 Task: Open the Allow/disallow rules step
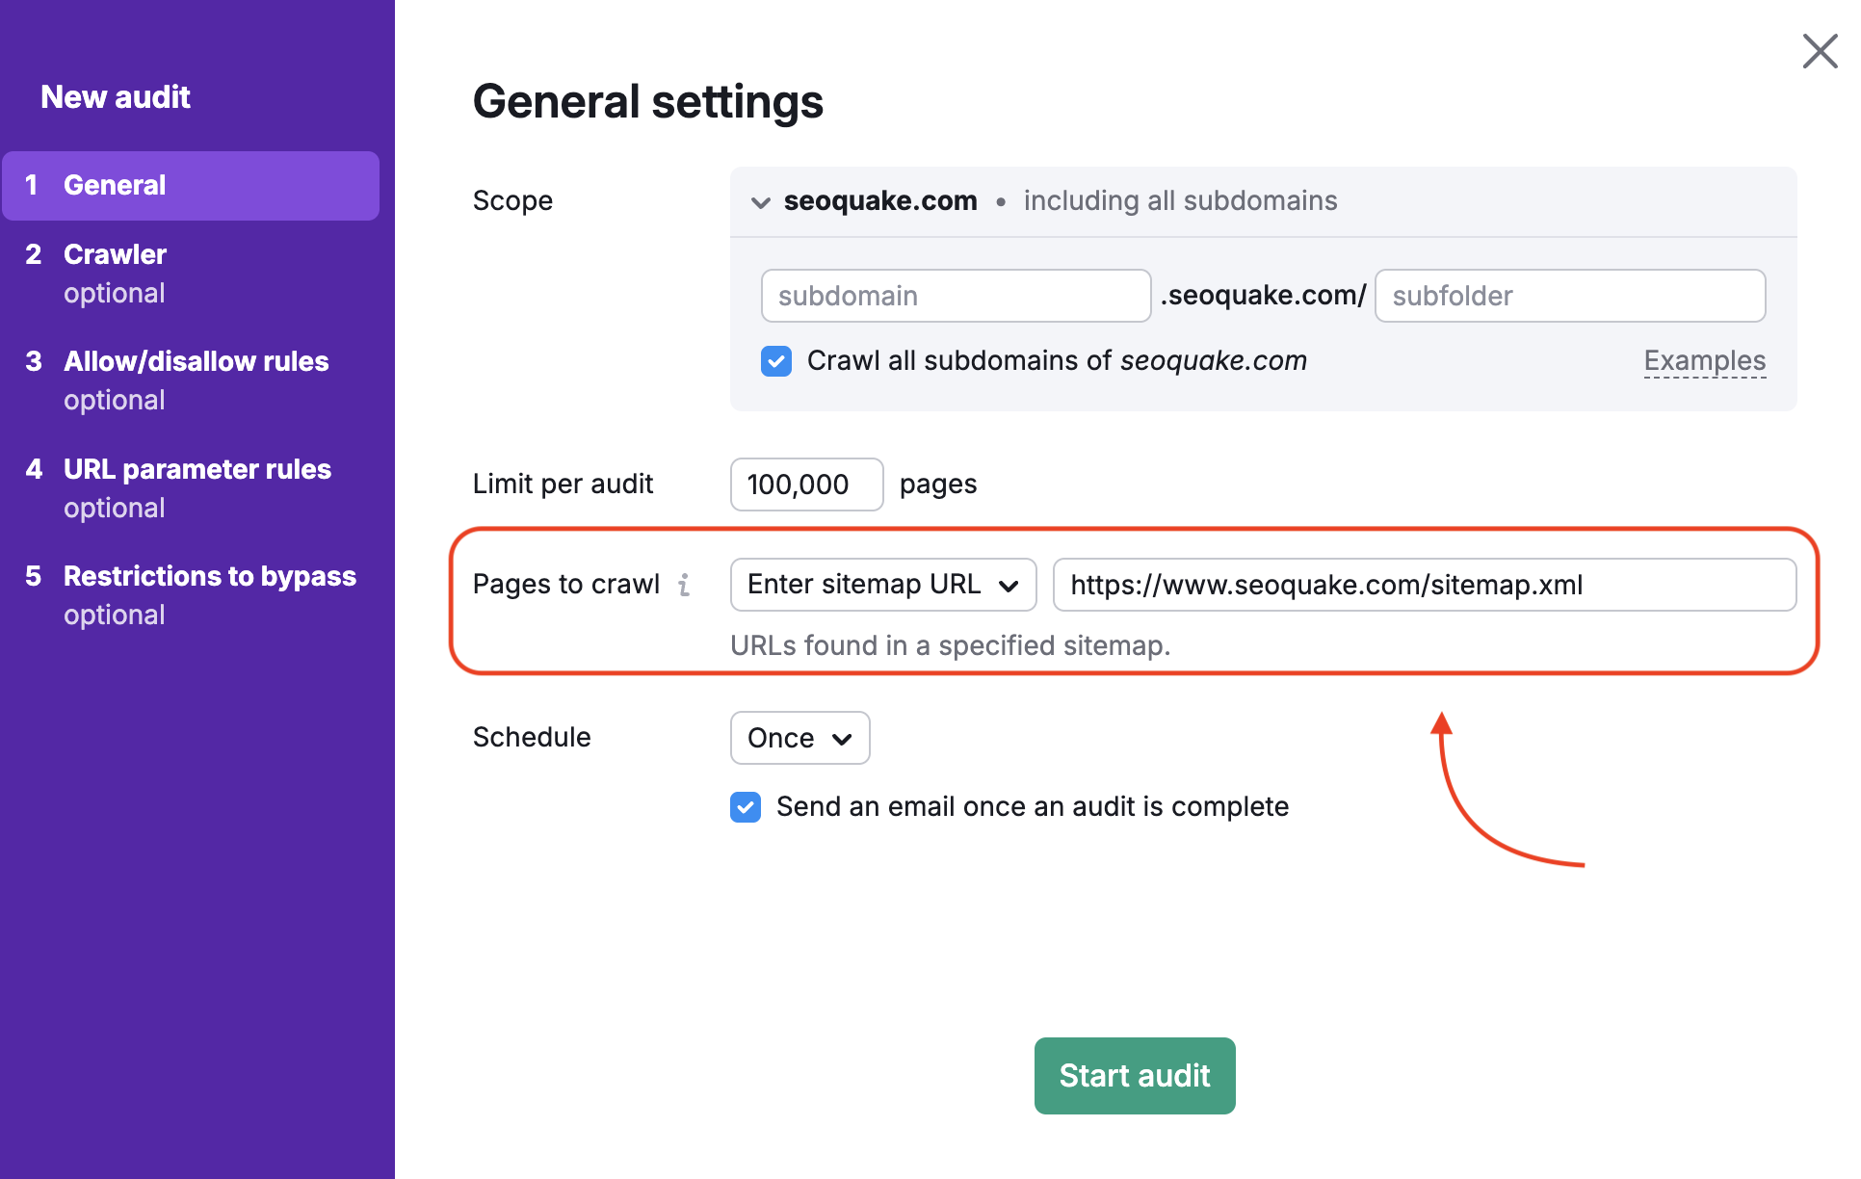[x=196, y=361]
